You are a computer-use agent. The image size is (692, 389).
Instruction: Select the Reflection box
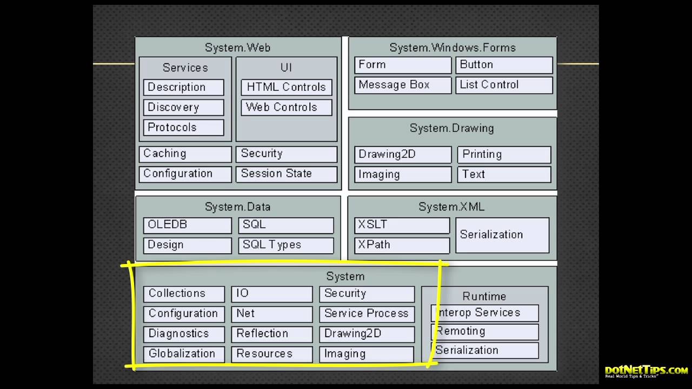(272, 334)
